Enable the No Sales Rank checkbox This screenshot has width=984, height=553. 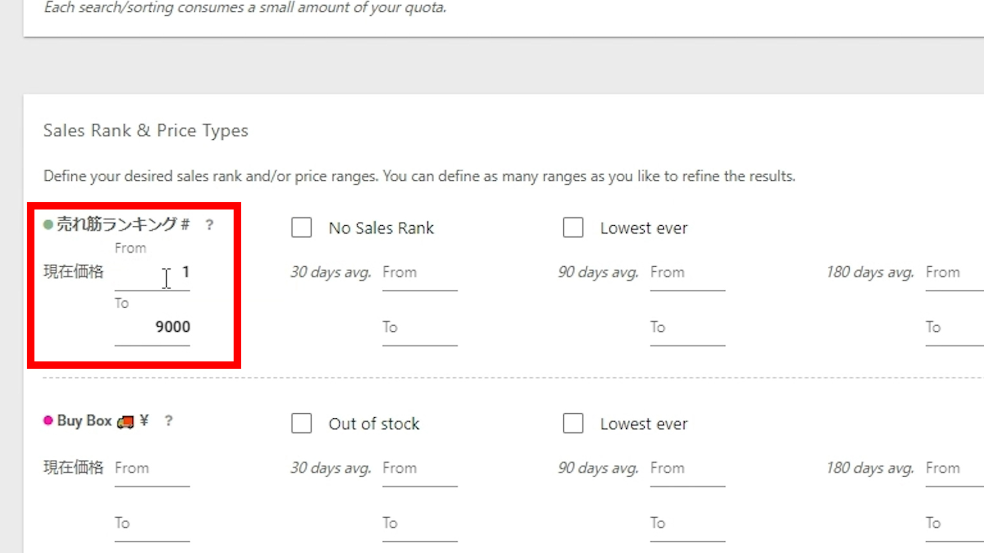301,227
